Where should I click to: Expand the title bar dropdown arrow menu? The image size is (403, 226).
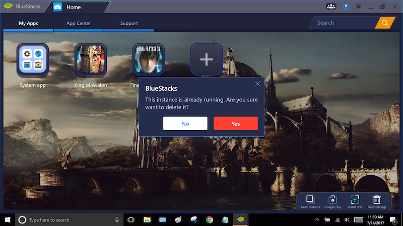359,7
